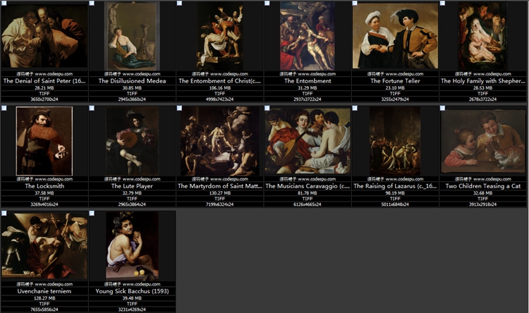Tick the checkbox for The Denial of Saint Peter
Screen dimensions: 529x313
click(4, 3)
